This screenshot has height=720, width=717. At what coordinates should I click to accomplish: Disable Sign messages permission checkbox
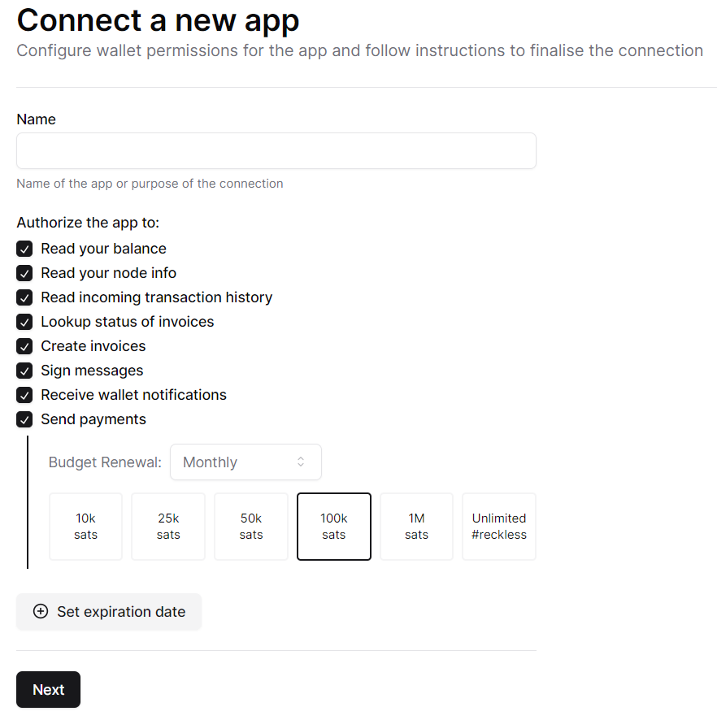(24, 371)
